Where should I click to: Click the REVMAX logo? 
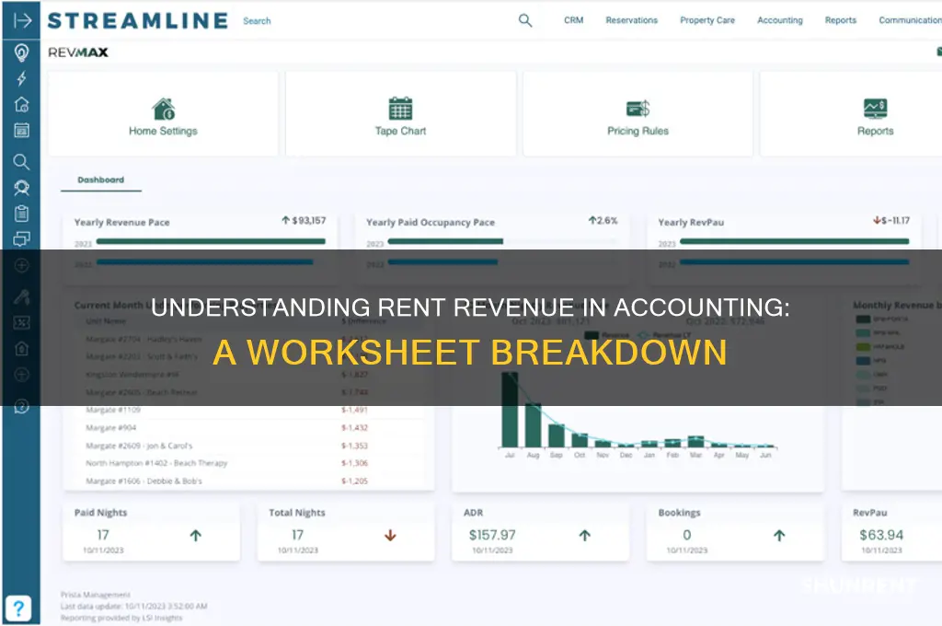(x=78, y=52)
